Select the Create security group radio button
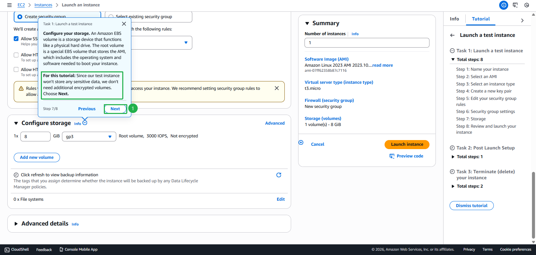 coord(20,17)
